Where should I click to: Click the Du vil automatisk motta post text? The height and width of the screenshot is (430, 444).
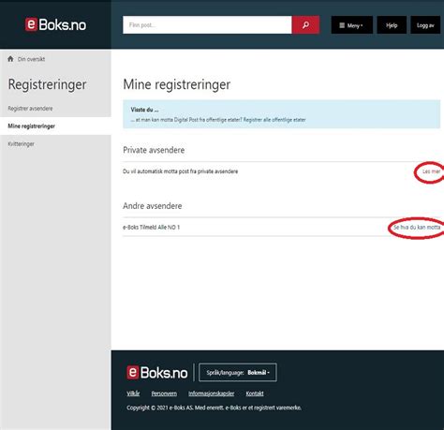pyautogui.click(x=180, y=171)
